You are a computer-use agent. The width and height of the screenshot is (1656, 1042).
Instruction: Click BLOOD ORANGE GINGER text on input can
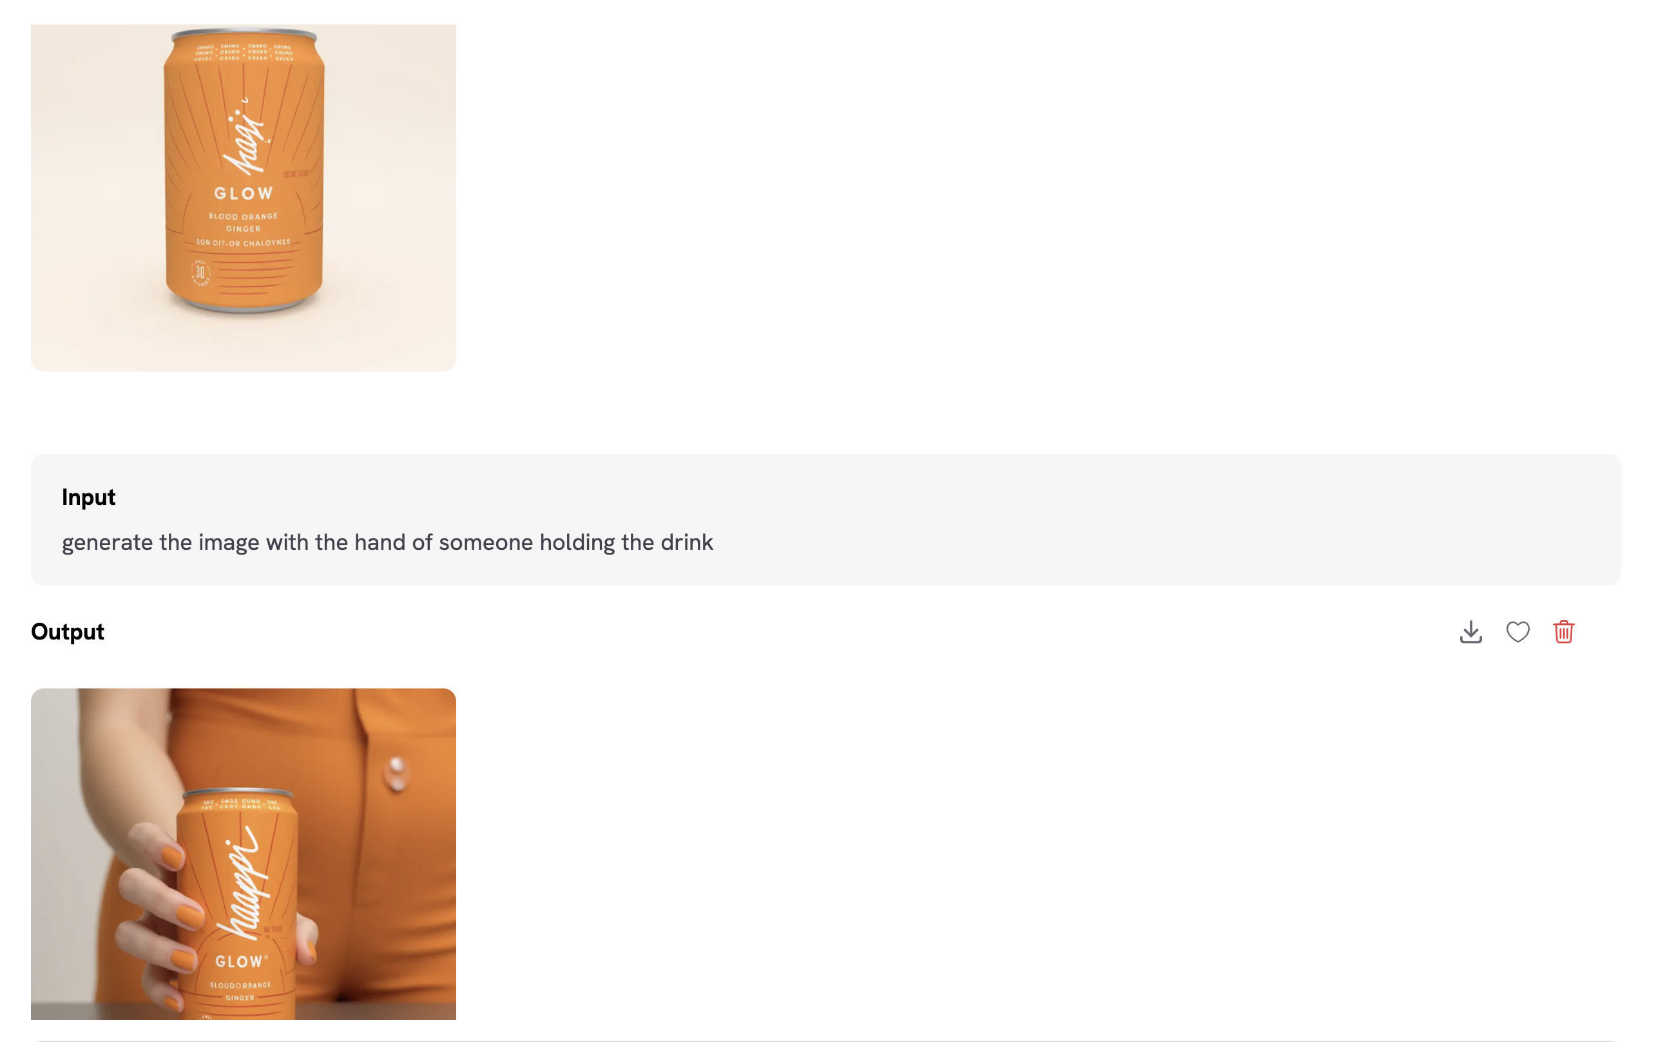(x=244, y=223)
